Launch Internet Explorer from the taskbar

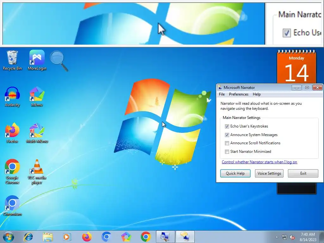(28, 237)
